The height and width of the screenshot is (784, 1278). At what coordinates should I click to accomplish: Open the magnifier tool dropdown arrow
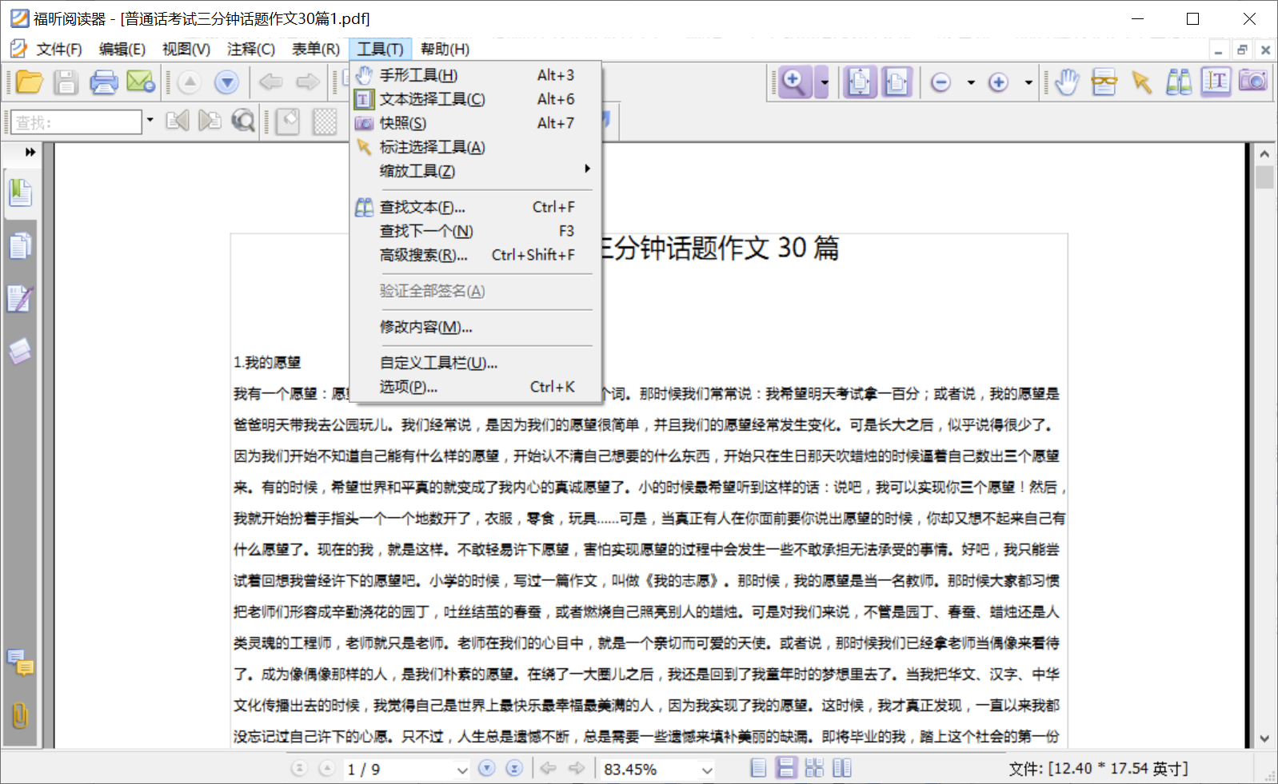coord(824,82)
